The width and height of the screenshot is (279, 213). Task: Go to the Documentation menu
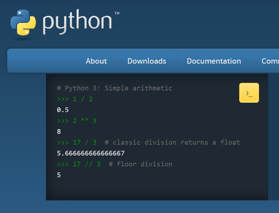(214, 61)
